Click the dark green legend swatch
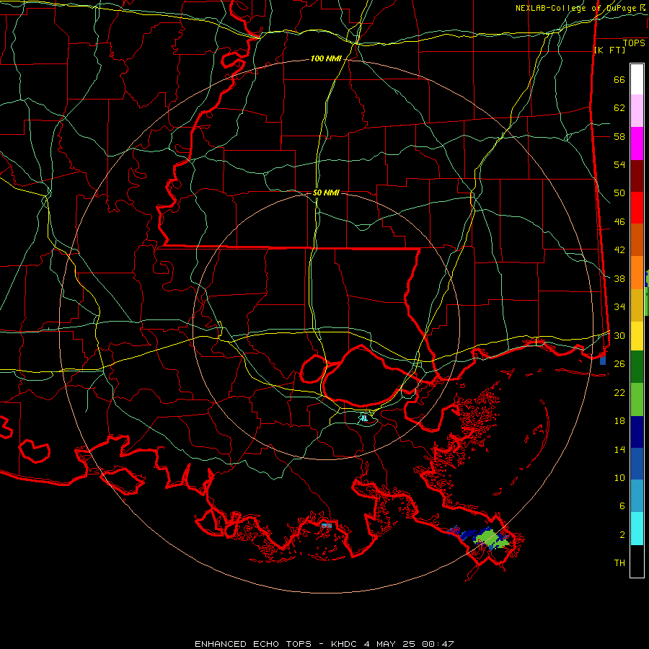Image resolution: width=649 pixels, height=649 pixels. point(637,367)
